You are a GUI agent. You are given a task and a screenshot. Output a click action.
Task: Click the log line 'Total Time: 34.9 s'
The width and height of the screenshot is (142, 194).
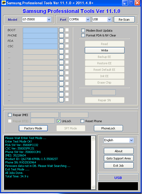coord(17,176)
